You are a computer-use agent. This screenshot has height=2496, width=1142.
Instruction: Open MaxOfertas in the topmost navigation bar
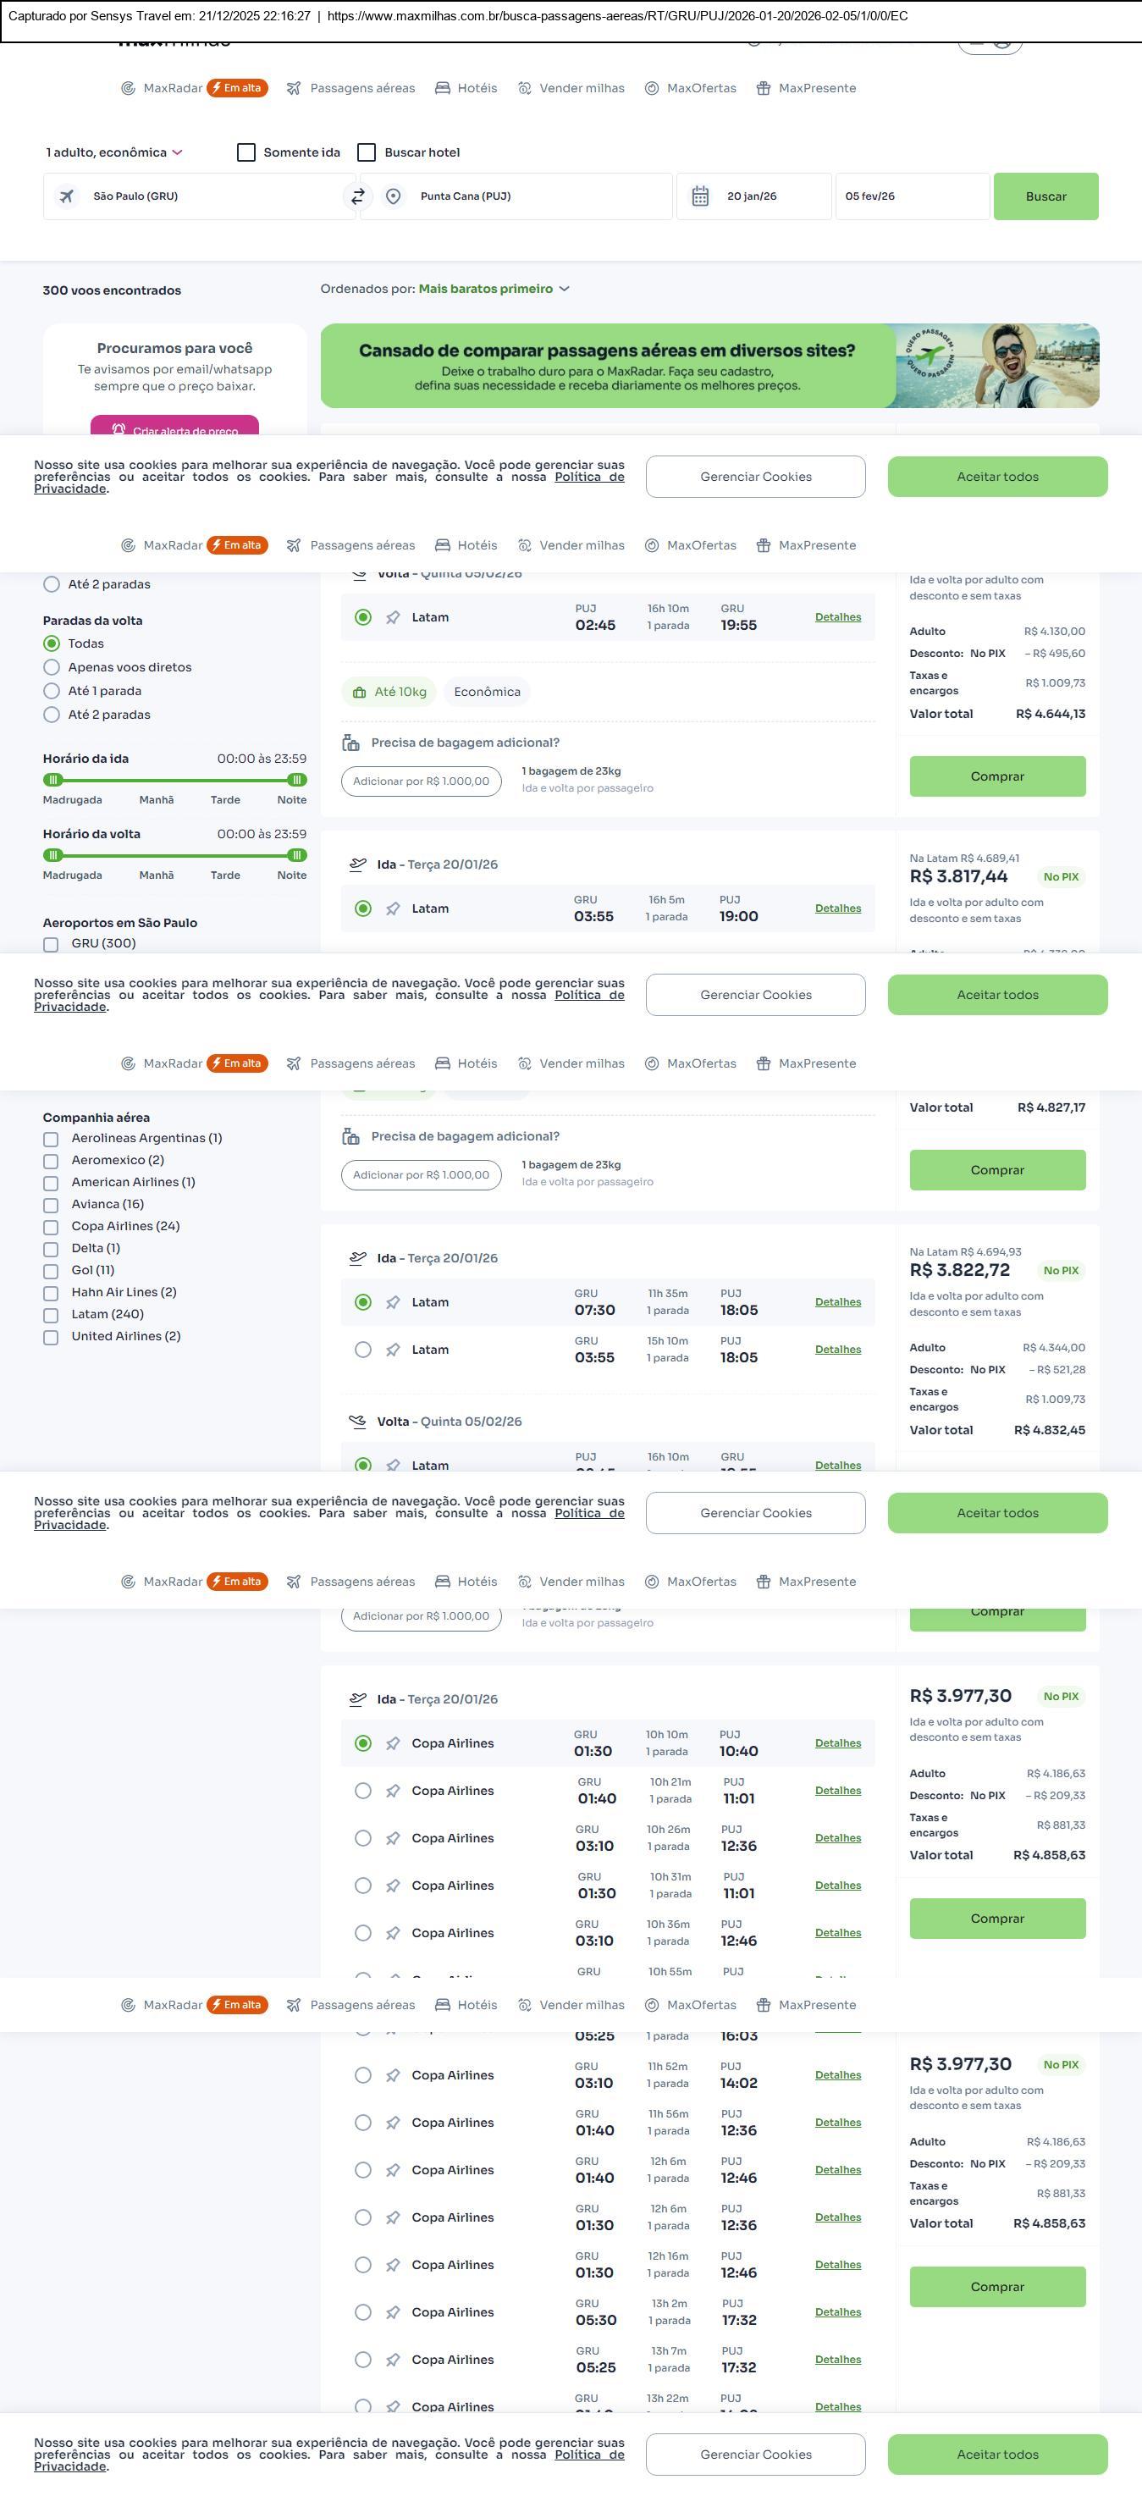(x=691, y=88)
